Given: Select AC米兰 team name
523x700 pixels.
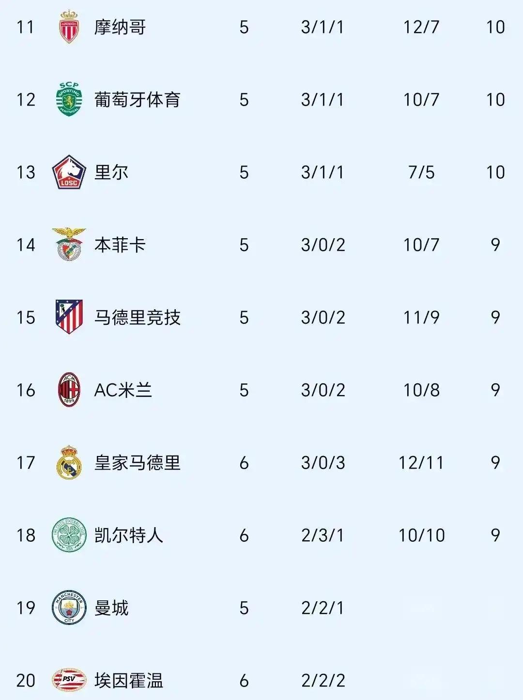Looking at the screenshot, I should 123,390.
